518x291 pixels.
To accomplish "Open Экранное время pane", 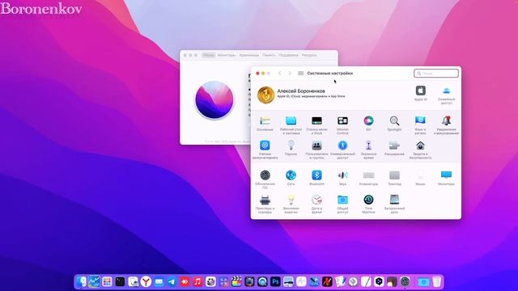I will [x=368, y=145].
